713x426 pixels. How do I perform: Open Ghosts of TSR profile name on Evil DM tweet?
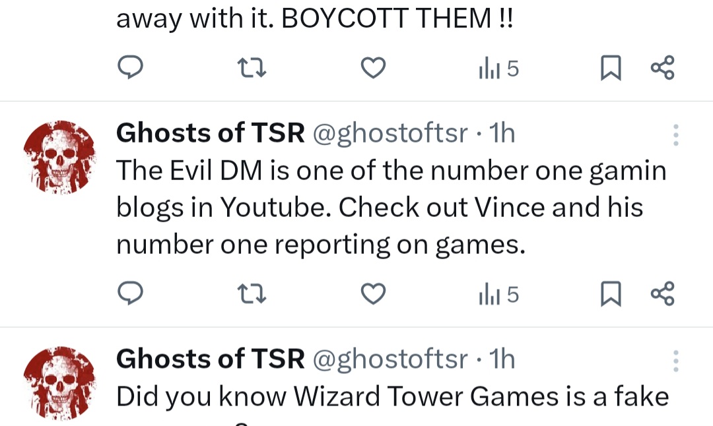(211, 133)
